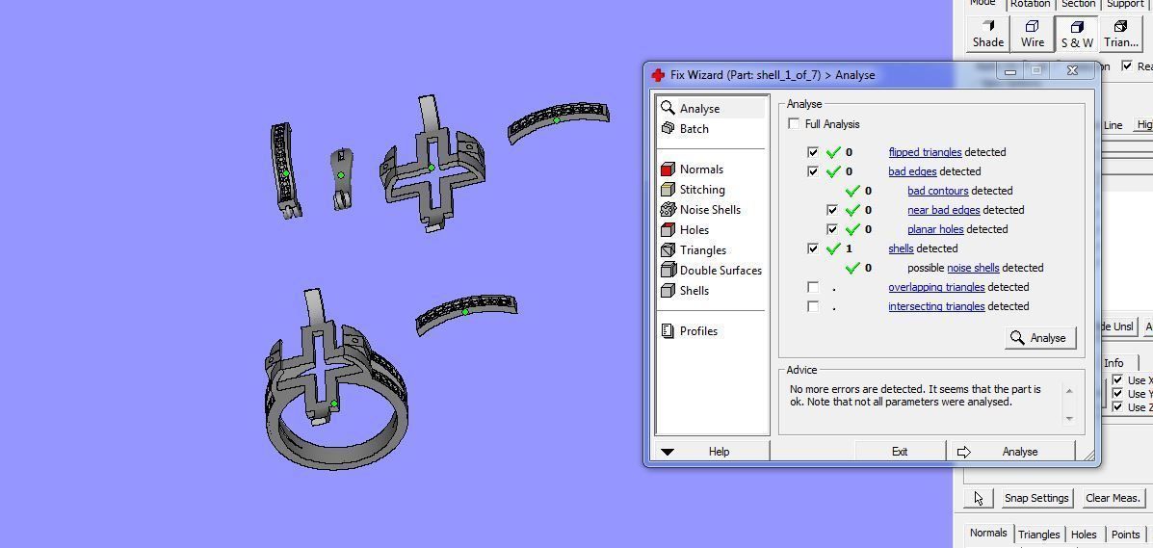The image size is (1153, 548).
Task: Follow the planar holes link
Action: pos(935,229)
